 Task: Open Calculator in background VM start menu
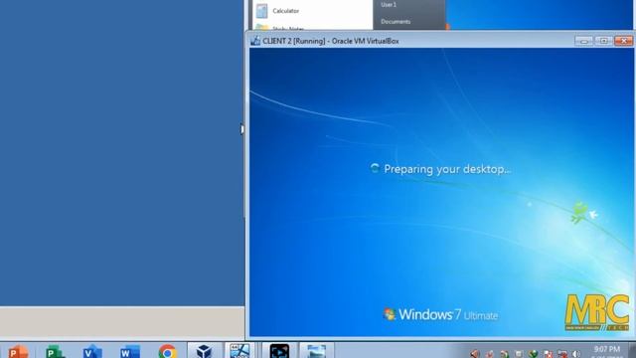[285, 11]
